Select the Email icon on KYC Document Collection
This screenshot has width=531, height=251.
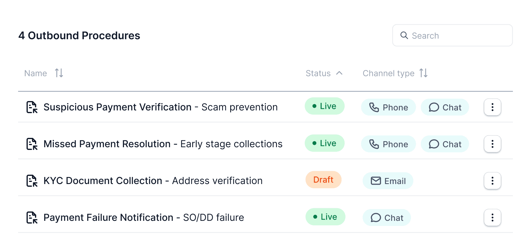[376, 181]
